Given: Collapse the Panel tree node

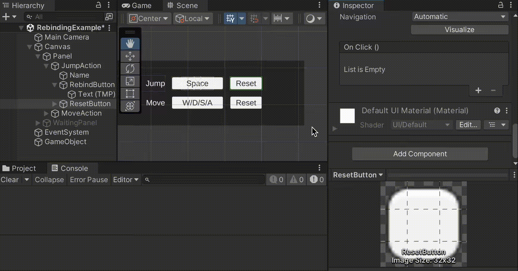Looking at the screenshot, I should point(38,56).
